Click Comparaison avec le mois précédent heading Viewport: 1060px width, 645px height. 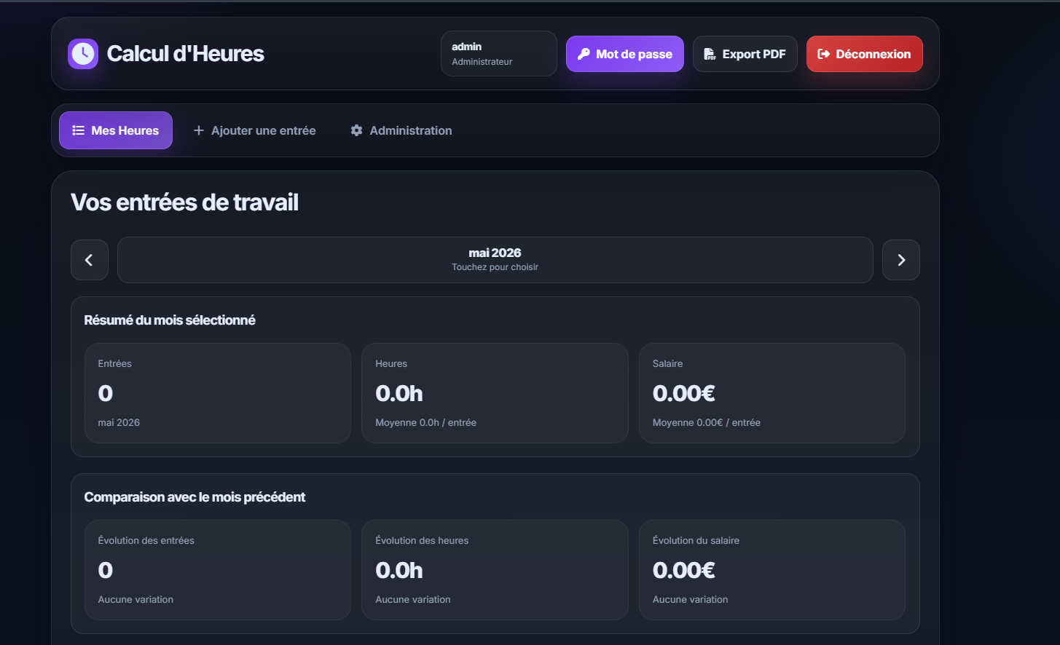pos(195,497)
